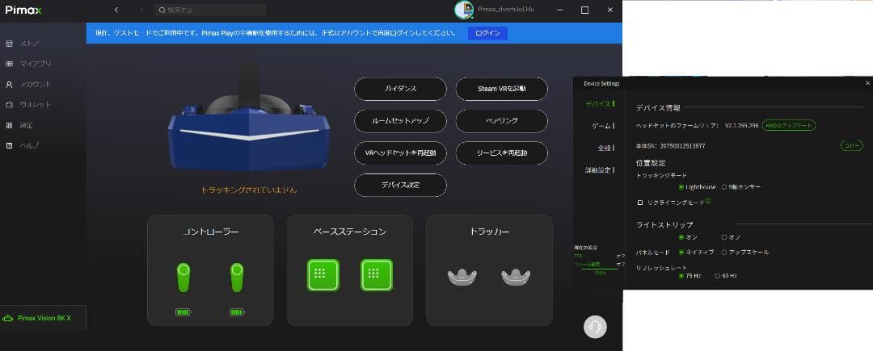Switch to 全般 tab in Device Settings
The width and height of the screenshot is (873, 351).
click(605, 148)
